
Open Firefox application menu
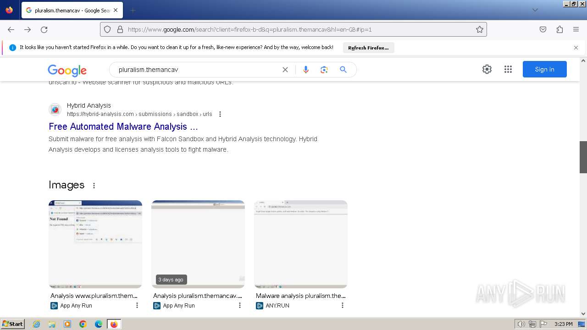(x=576, y=29)
